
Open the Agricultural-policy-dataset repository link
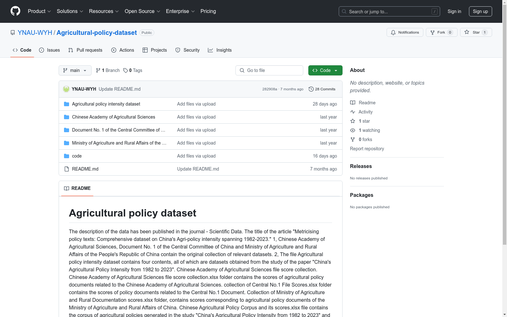[97, 33]
